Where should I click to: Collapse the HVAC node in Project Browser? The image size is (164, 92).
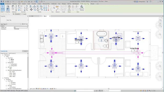5,56
